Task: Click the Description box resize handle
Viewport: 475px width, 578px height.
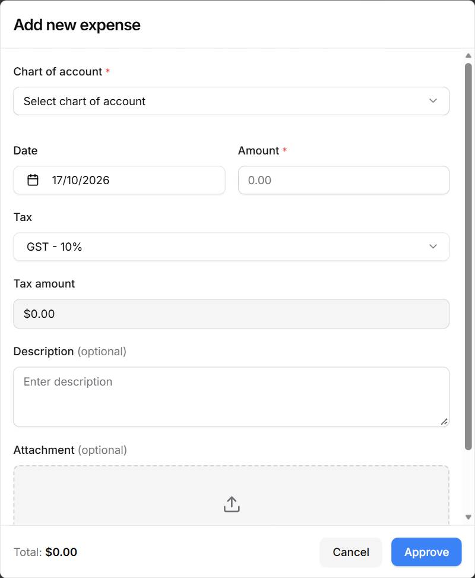Action: pos(444,422)
